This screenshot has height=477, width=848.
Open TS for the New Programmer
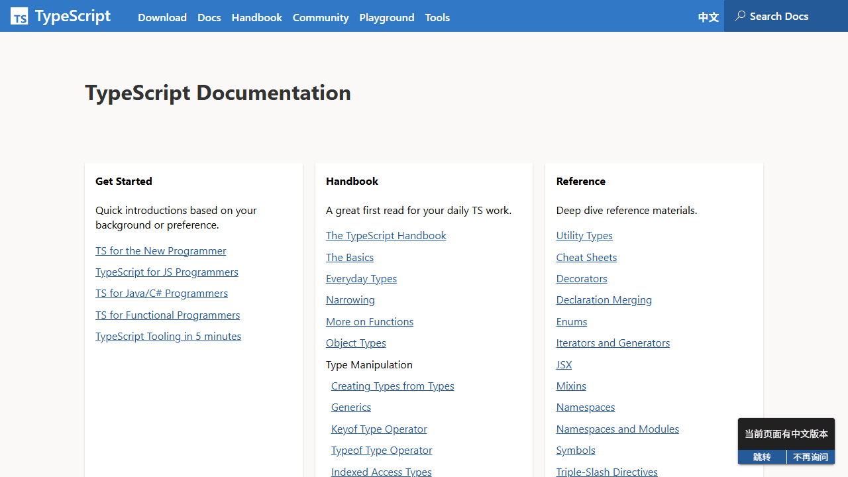click(161, 250)
